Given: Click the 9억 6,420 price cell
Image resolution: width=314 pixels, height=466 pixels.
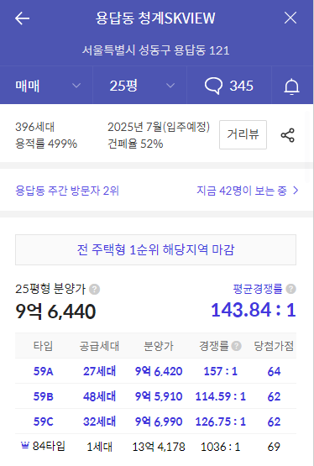Looking at the screenshot, I should pyautogui.click(x=159, y=371).
